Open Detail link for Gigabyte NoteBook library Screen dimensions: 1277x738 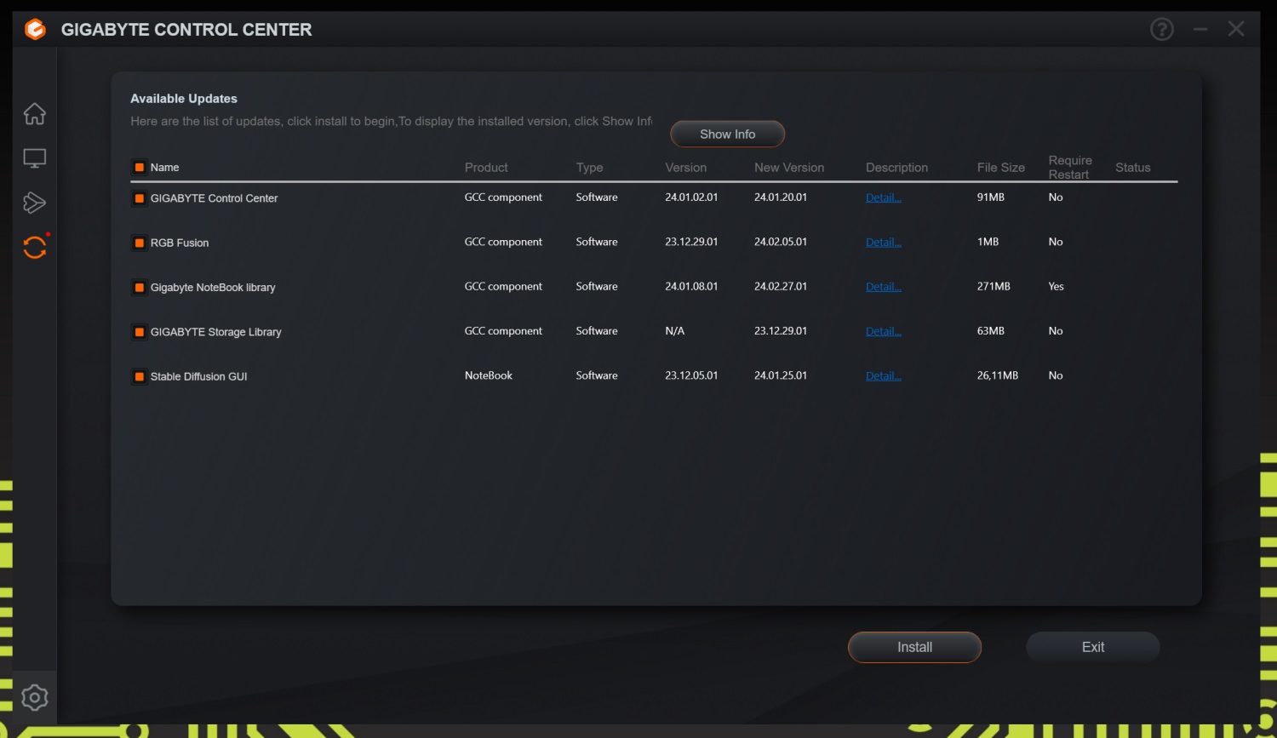pyautogui.click(x=884, y=287)
